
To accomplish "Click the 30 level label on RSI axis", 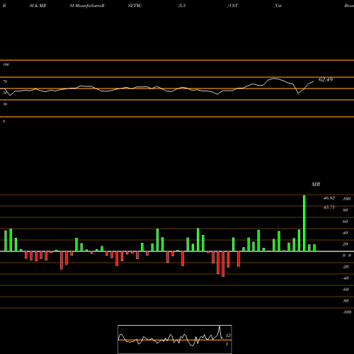I will point(5,104).
